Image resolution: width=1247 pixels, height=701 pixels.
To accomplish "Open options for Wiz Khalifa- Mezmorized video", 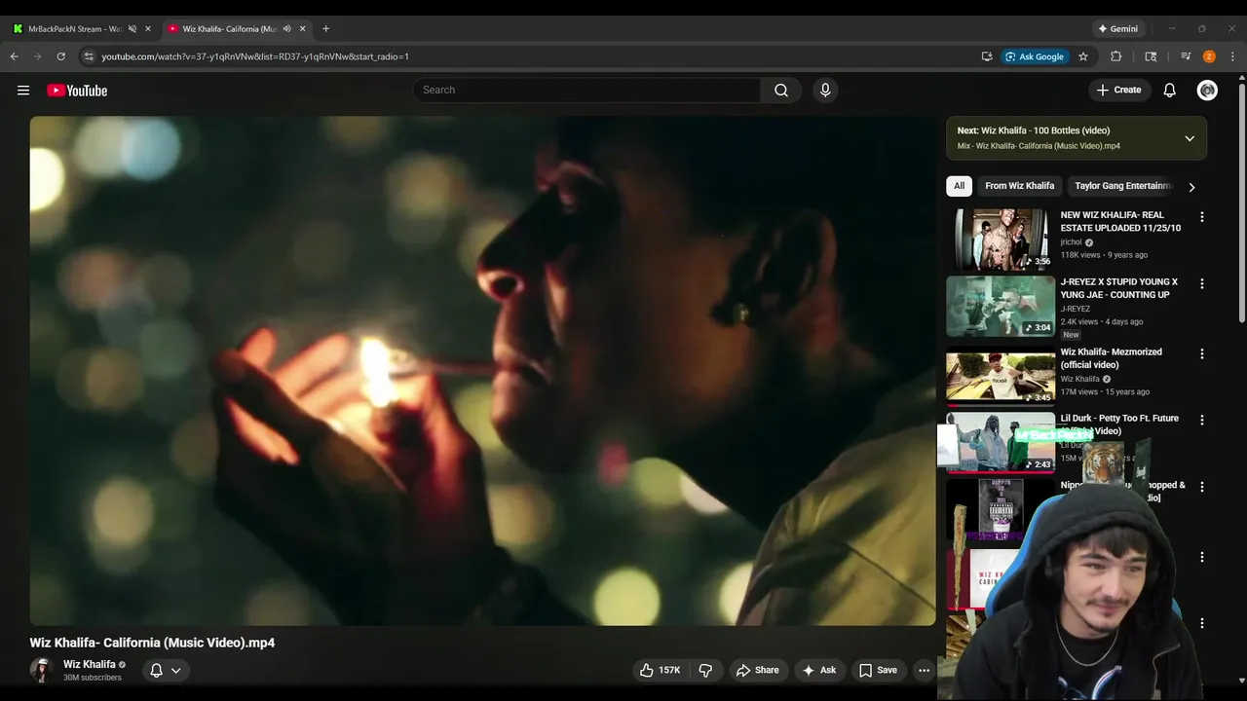I will click(x=1201, y=353).
